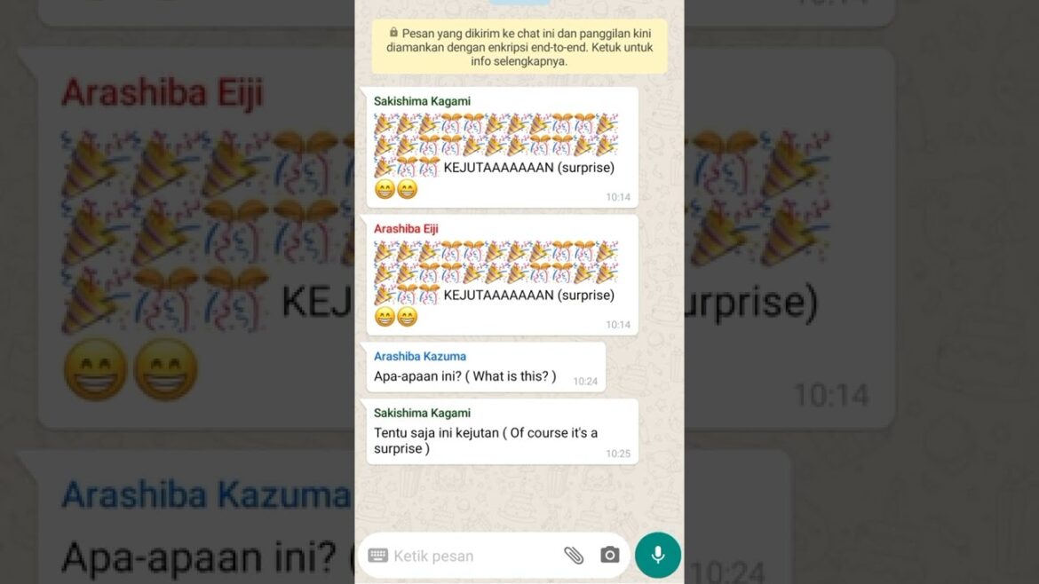Click the 10:25 timestamp on last message
The image size is (1039, 584).
(x=617, y=454)
